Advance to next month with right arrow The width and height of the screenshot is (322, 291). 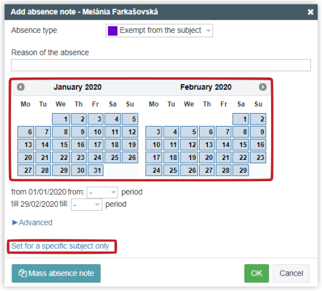click(263, 87)
